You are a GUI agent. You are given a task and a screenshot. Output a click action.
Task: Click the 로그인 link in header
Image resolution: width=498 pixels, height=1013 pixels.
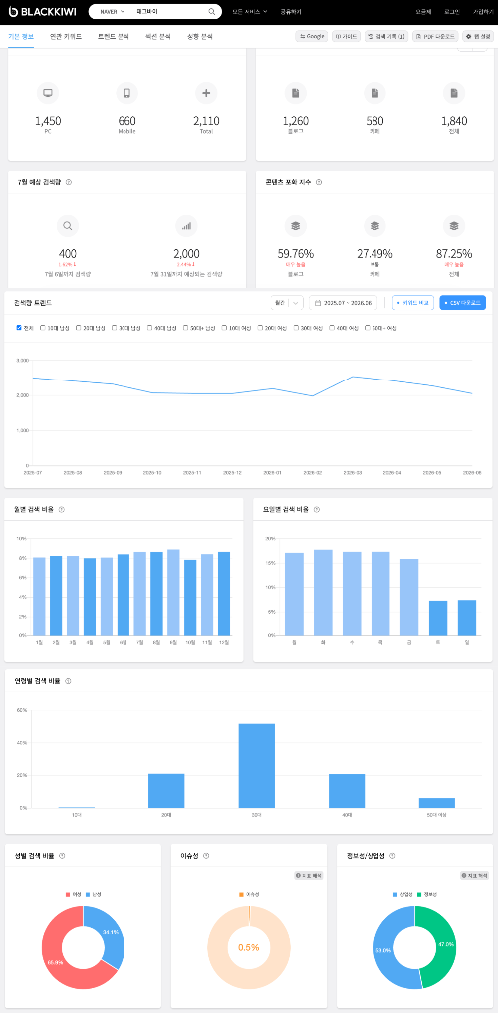pos(451,12)
